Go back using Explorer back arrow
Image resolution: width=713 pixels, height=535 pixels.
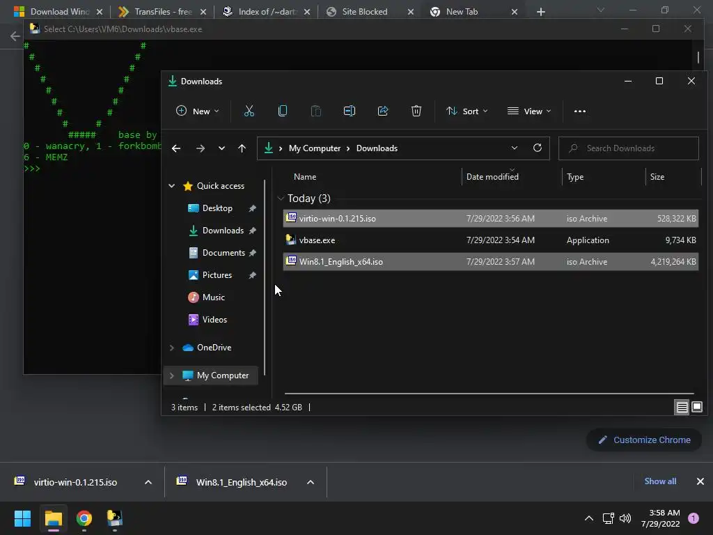point(176,148)
